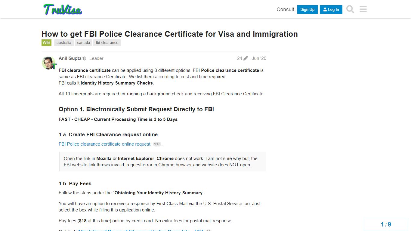This screenshot has height=231, width=411.
Task: Open Anil Gupta's avatar profile picture
Action: point(48,63)
